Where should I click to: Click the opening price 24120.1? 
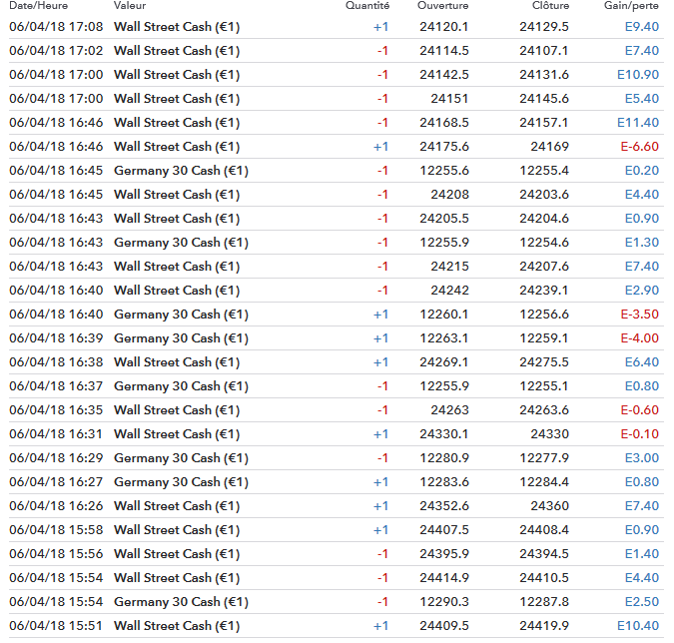(444, 27)
